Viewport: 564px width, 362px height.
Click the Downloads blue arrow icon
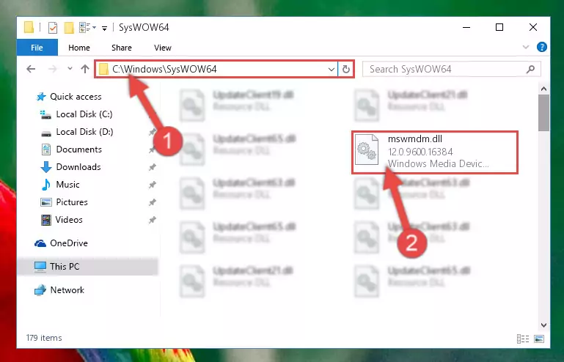pyautogui.click(x=46, y=167)
